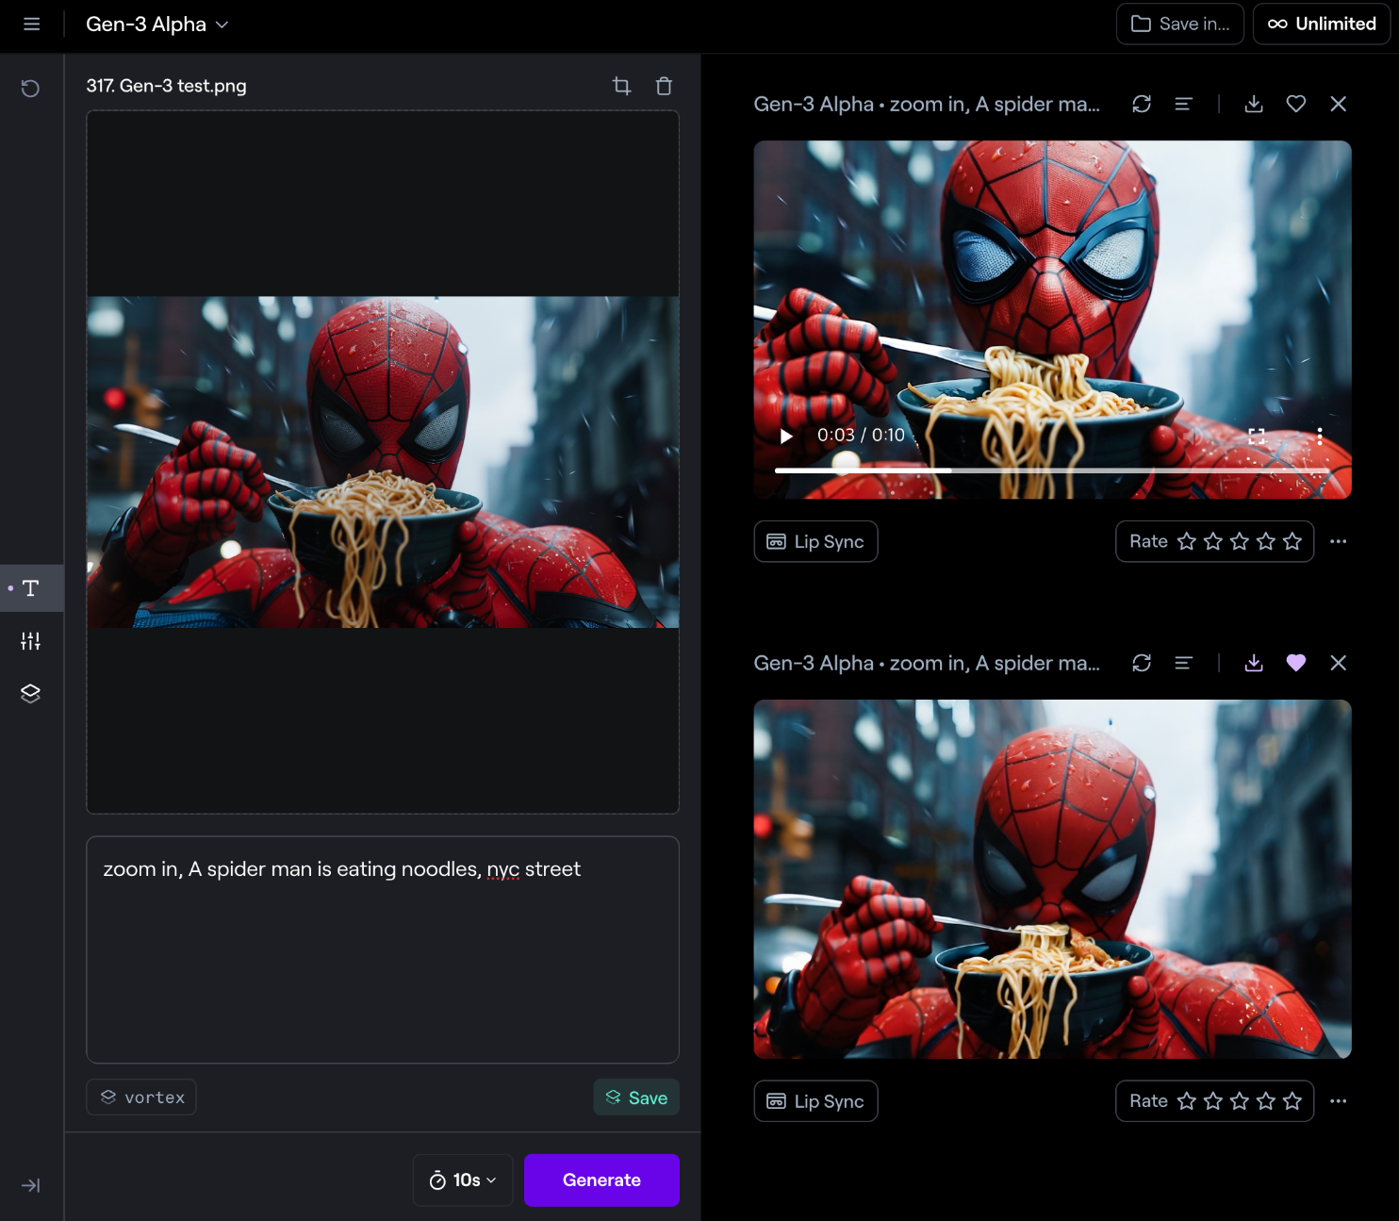The image size is (1399, 1221).
Task: Click the vortex preset tag
Action: [x=141, y=1097]
